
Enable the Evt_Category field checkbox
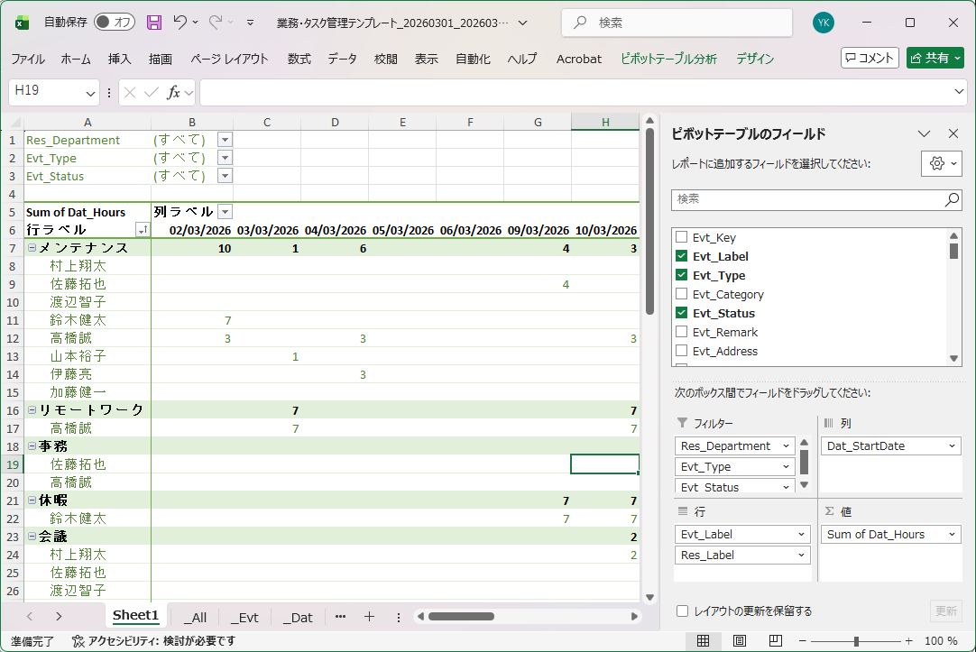point(681,294)
